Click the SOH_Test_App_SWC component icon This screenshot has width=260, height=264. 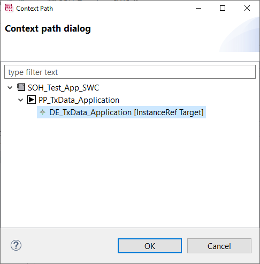tap(21, 87)
